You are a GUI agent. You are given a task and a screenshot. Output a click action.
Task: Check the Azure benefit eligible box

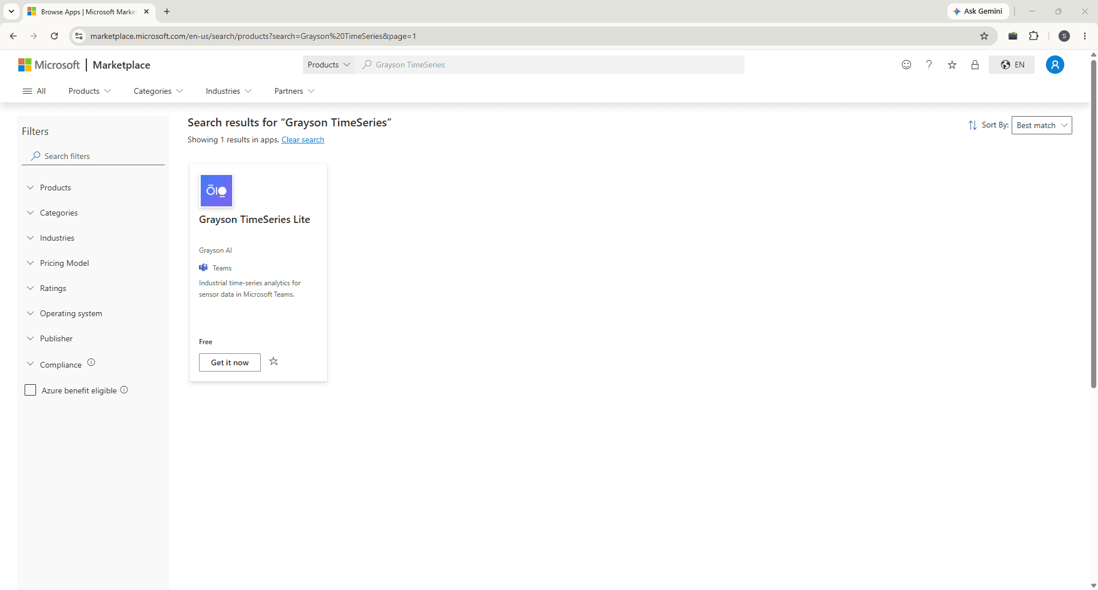(x=30, y=390)
